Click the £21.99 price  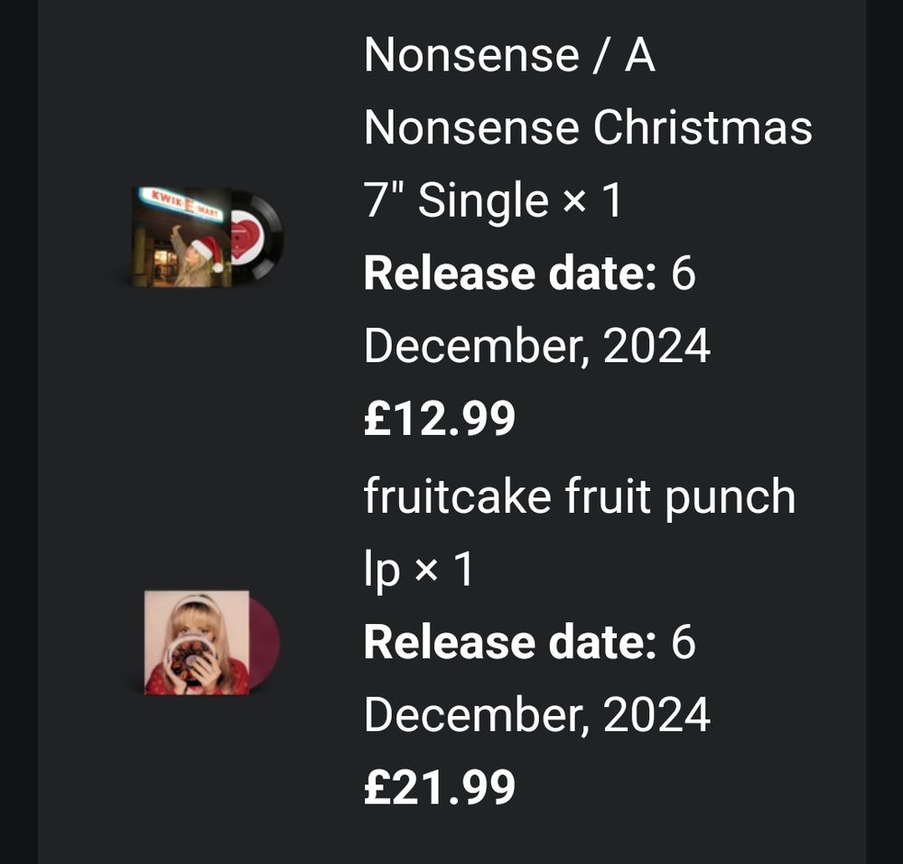440,787
